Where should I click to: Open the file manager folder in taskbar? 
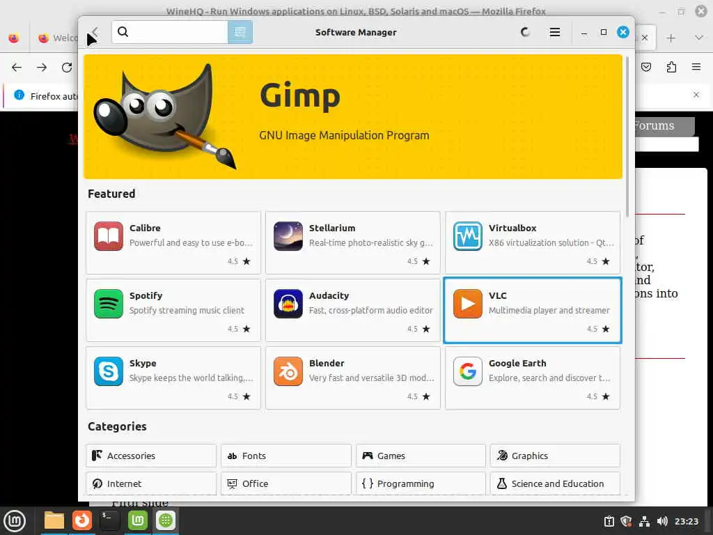[54, 520]
